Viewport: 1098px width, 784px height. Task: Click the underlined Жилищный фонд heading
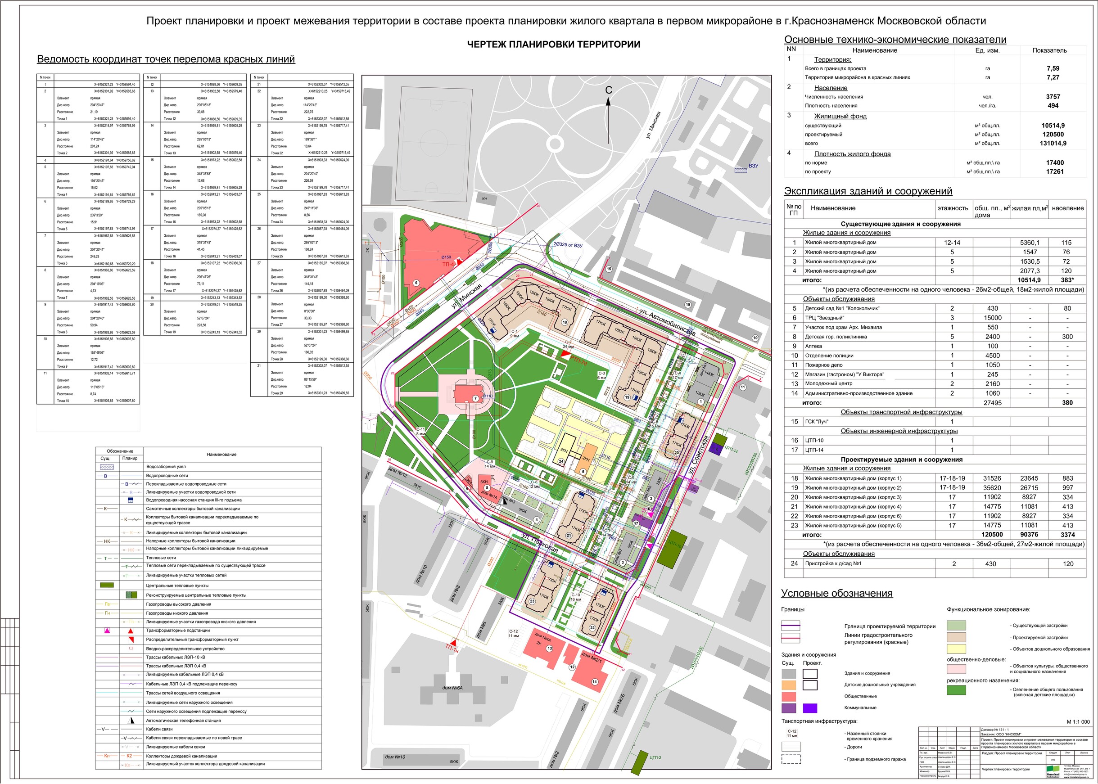click(840, 117)
